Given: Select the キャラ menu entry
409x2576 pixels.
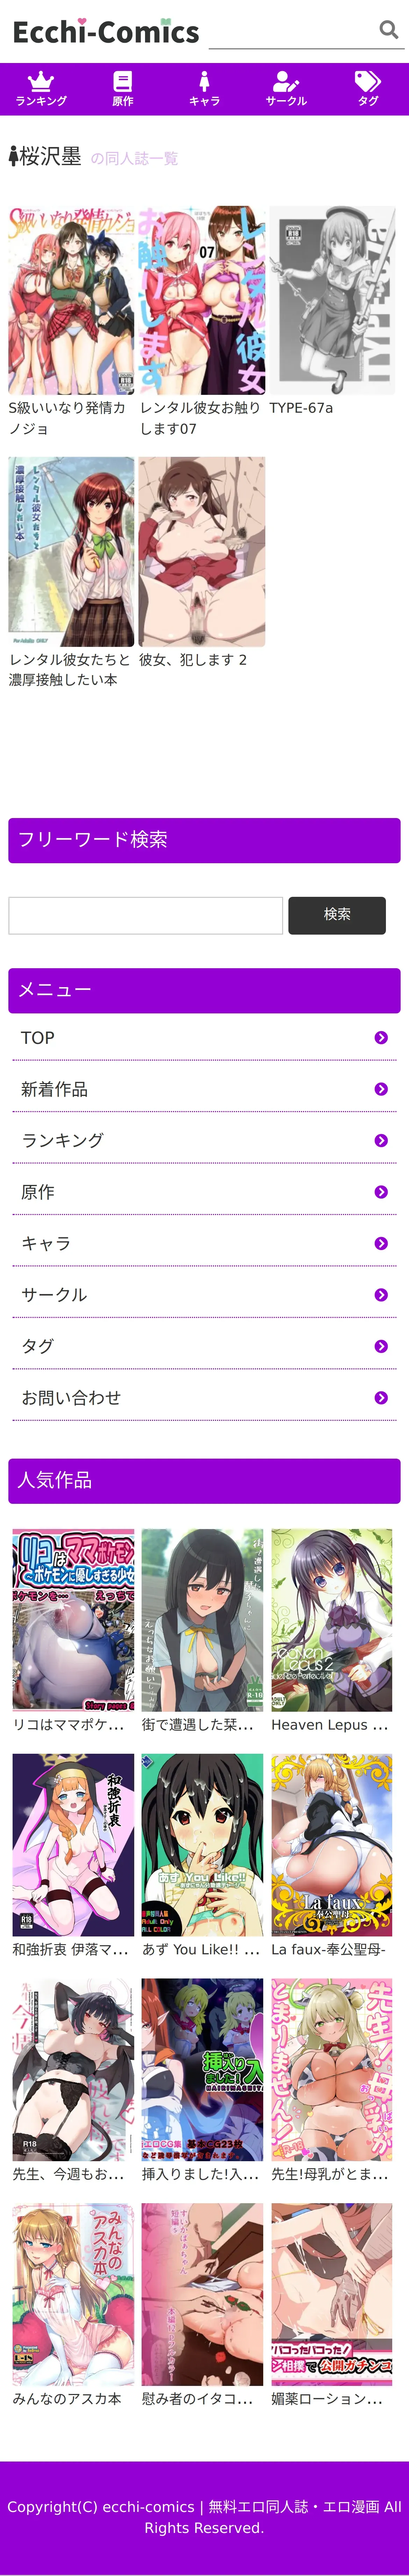Looking at the screenshot, I should 204,1244.
